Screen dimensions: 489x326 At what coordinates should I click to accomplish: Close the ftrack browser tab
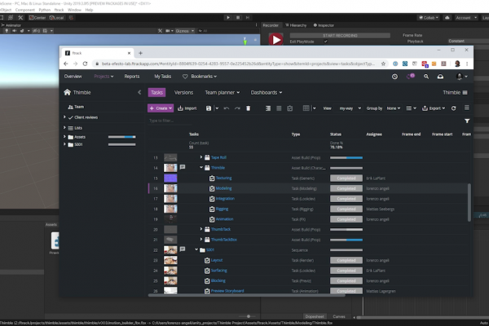coord(129,53)
